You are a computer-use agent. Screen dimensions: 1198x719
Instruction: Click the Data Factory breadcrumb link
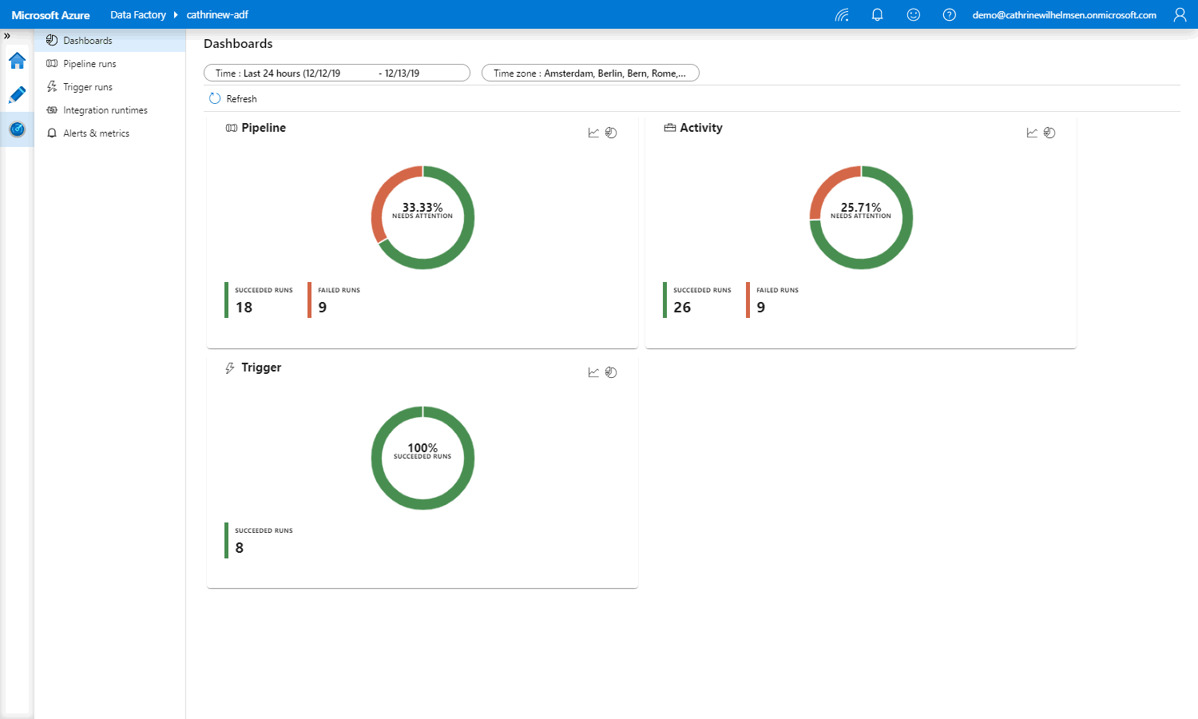point(137,15)
